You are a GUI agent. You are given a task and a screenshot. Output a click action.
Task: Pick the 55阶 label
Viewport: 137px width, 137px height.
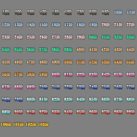[130, 62]
